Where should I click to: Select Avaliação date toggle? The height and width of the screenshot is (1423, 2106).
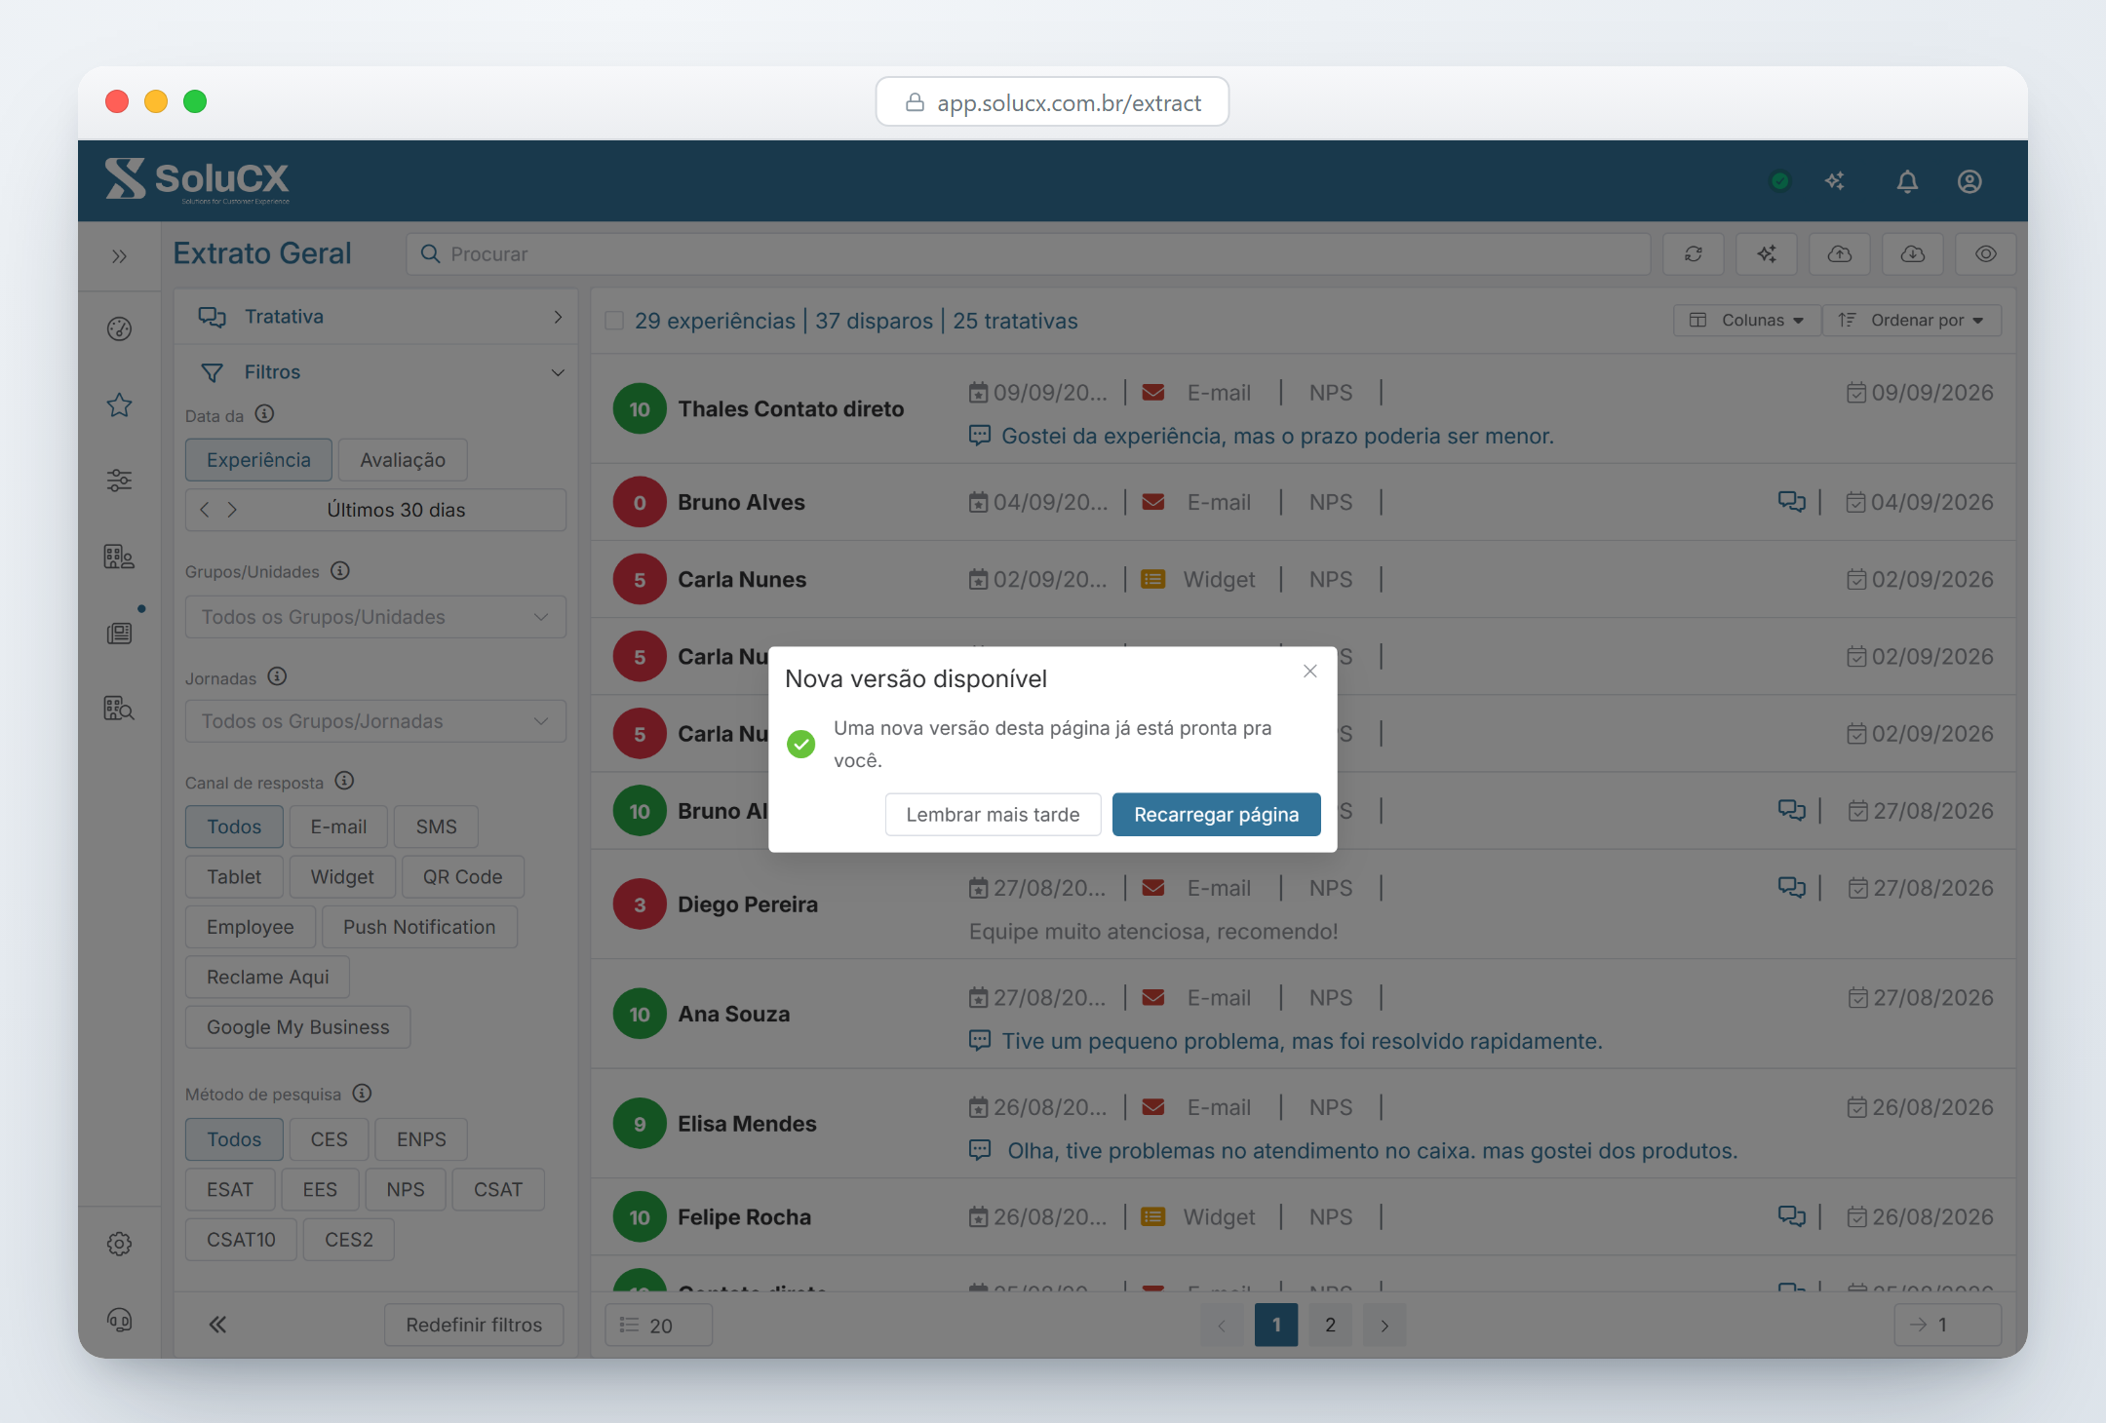coord(403,460)
